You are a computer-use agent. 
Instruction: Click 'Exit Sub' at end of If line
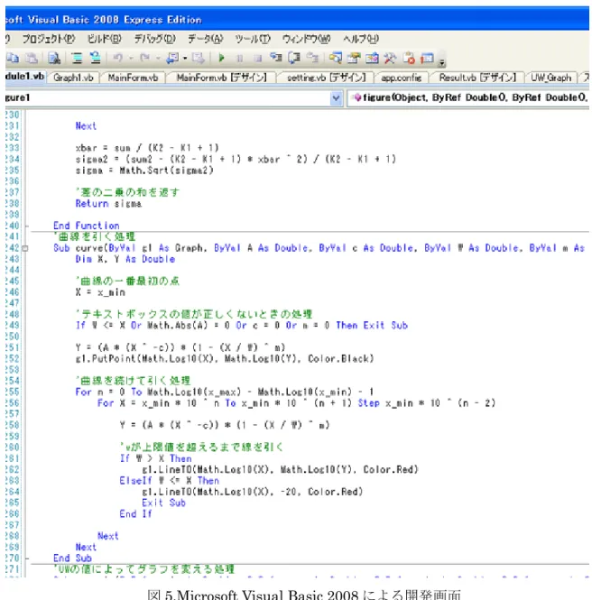pos(385,326)
